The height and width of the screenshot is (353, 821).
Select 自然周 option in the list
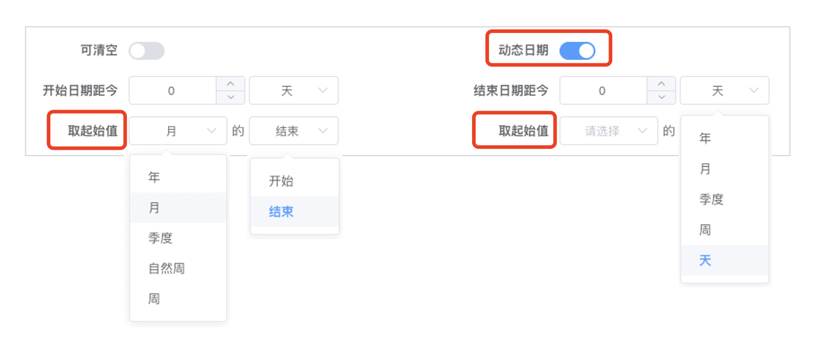pyautogui.click(x=178, y=269)
